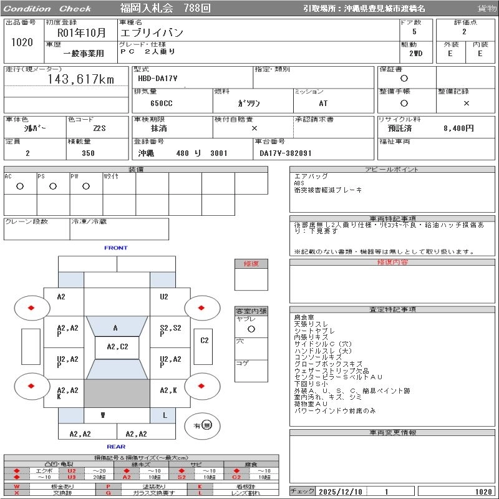Click red diamond in wheel beside front U2 fender
The height and width of the screenshot is (499, 499).
(201, 308)
